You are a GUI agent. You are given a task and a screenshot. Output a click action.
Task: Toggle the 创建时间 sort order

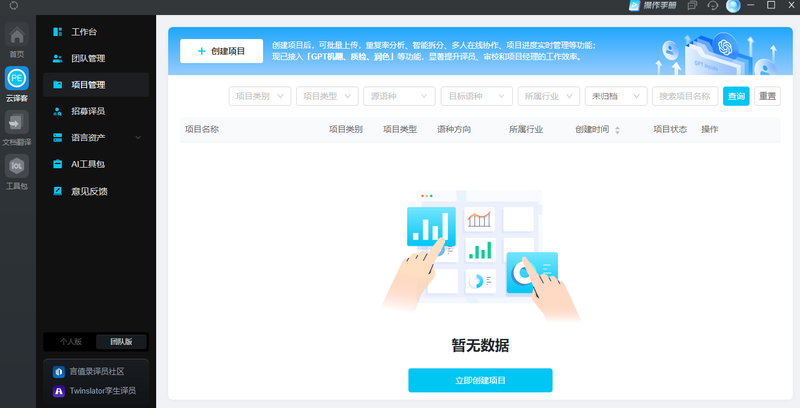click(x=617, y=129)
